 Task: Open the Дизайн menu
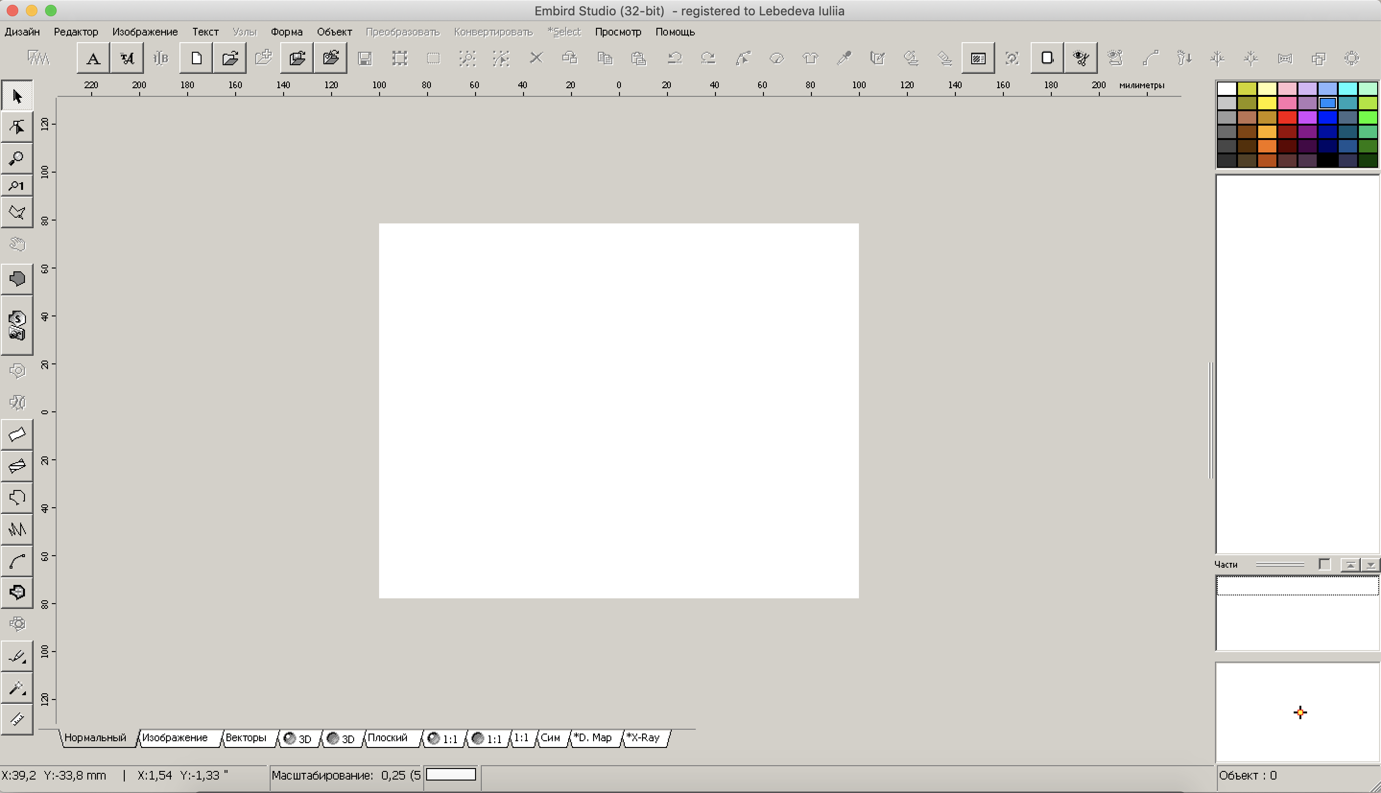coord(22,32)
